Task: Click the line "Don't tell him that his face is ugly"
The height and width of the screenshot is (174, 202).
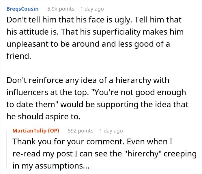Action: tap(69, 20)
